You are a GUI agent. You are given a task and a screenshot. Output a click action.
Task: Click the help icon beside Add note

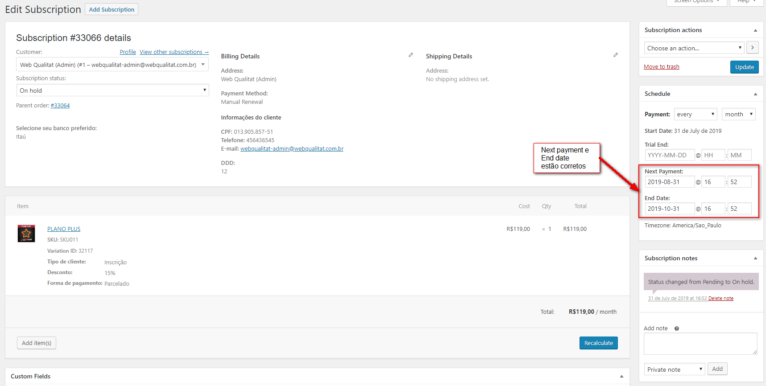click(x=676, y=329)
